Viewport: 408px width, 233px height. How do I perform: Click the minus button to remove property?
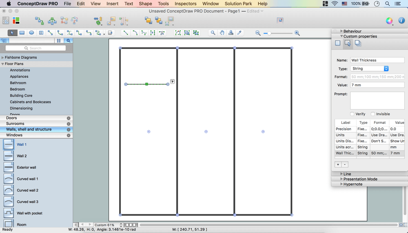345,165
